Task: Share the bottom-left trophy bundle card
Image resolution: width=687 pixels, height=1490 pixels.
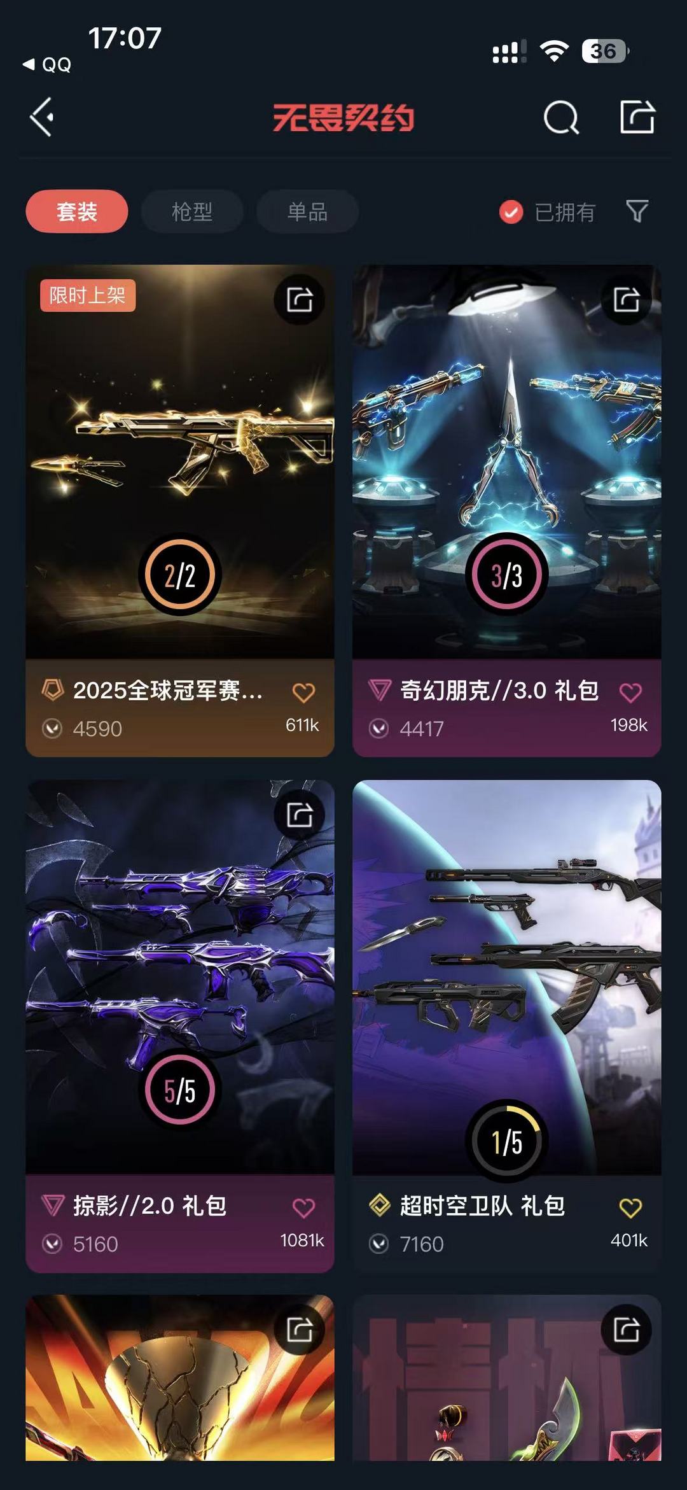Action: pos(300,1329)
